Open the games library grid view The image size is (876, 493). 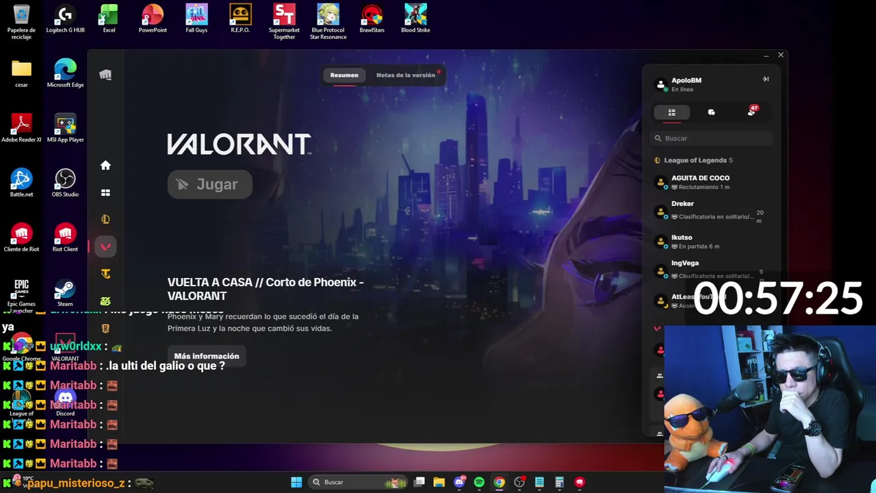[105, 193]
